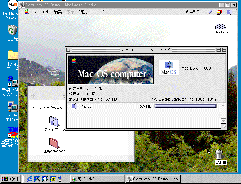Select the 上嶋homepage folder icon

54,143
